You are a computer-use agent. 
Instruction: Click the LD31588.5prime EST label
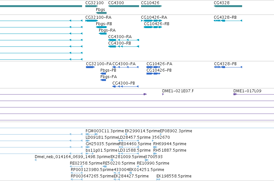pyautogui.click(x=134, y=151)
